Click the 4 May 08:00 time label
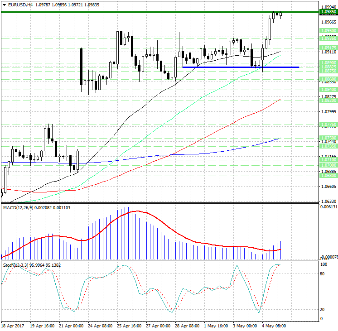 (274, 326)
